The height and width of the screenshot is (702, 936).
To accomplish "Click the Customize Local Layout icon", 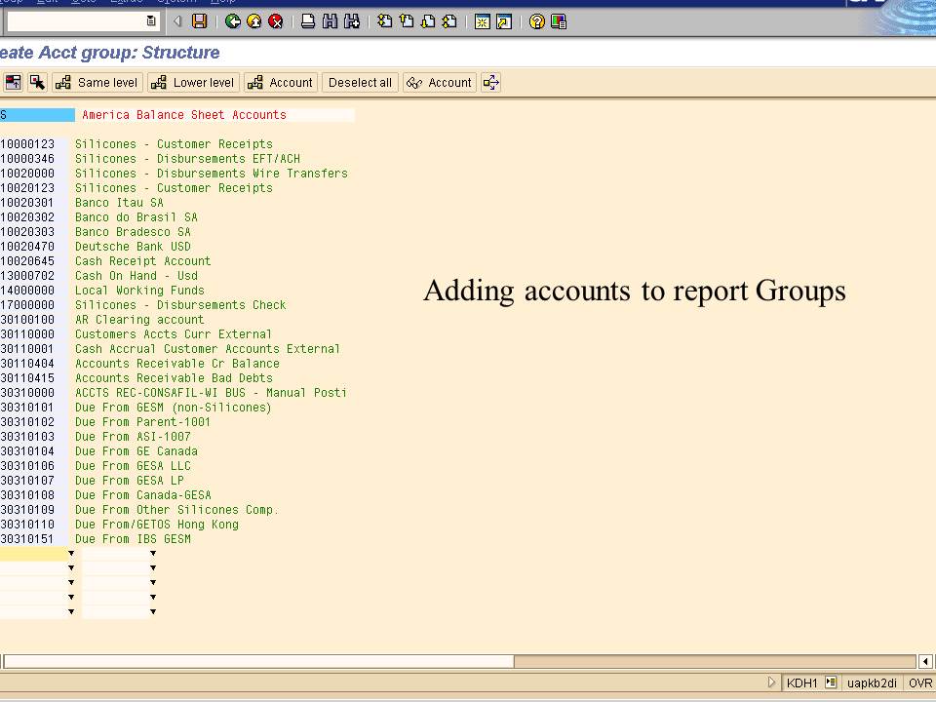I will pos(558,20).
